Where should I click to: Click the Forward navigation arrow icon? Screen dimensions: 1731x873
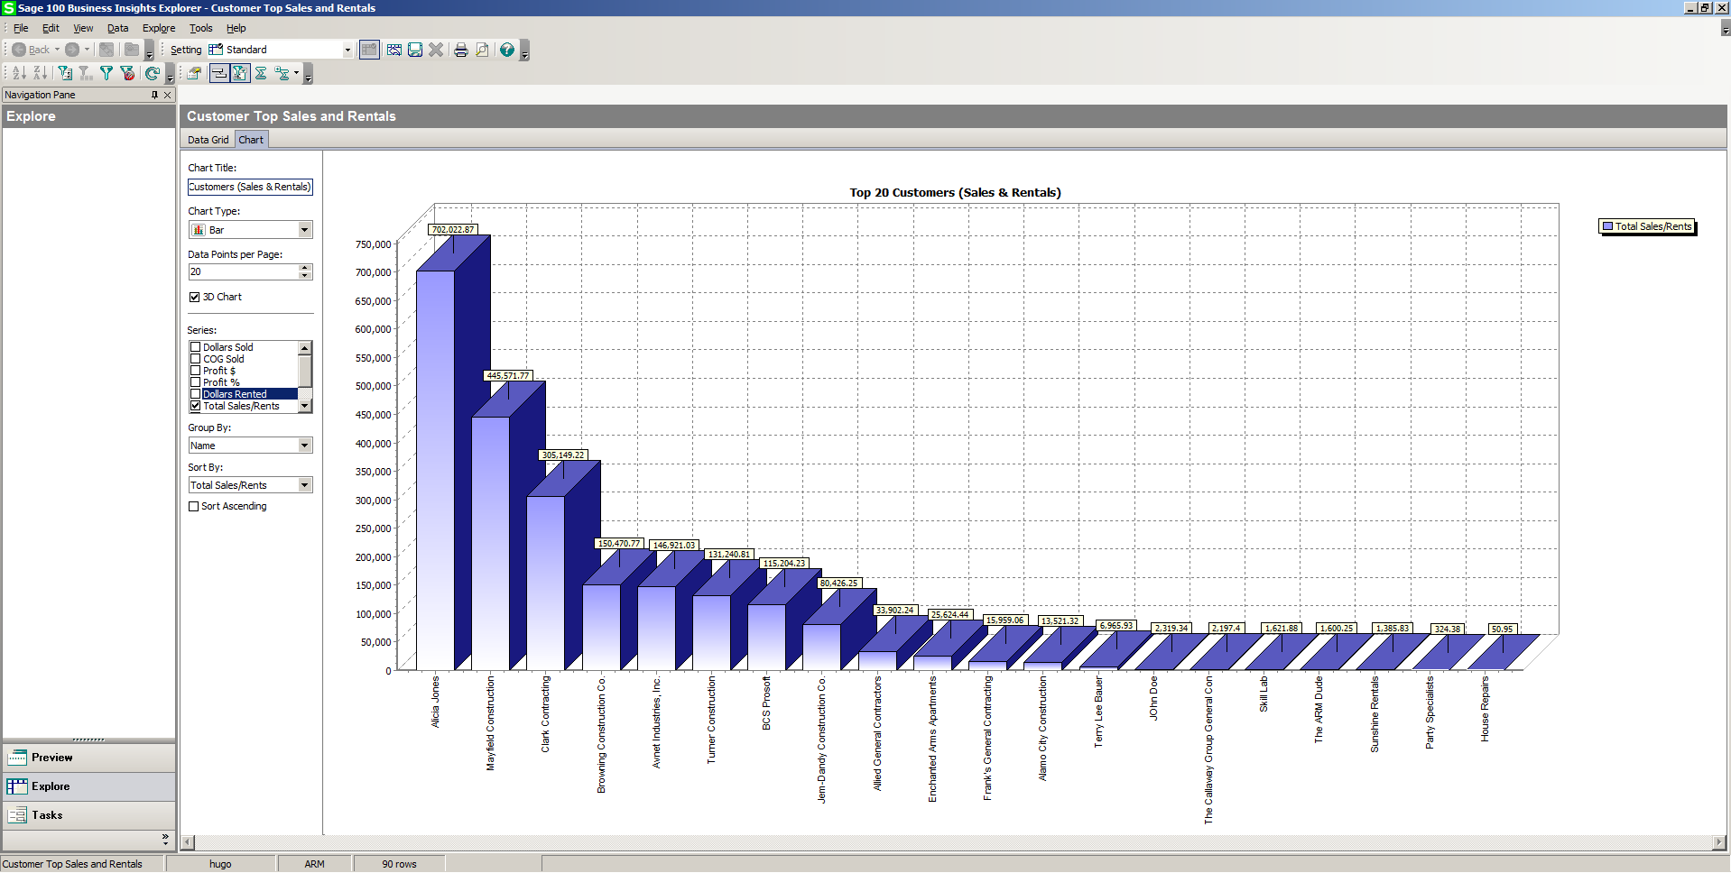[x=72, y=50]
